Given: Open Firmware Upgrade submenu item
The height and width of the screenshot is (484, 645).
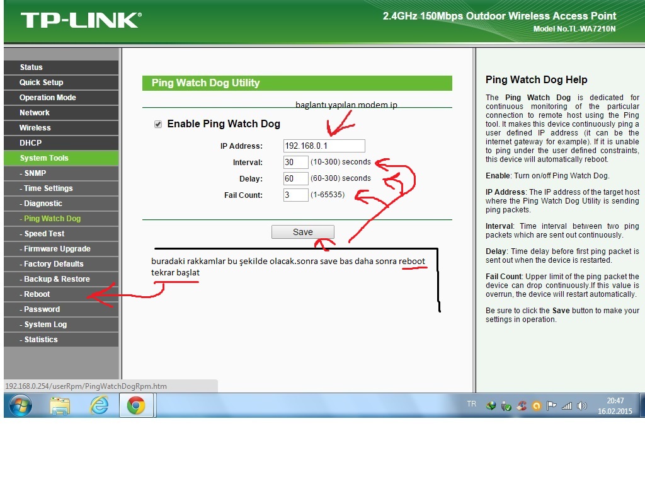Looking at the screenshot, I should point(61,249).
